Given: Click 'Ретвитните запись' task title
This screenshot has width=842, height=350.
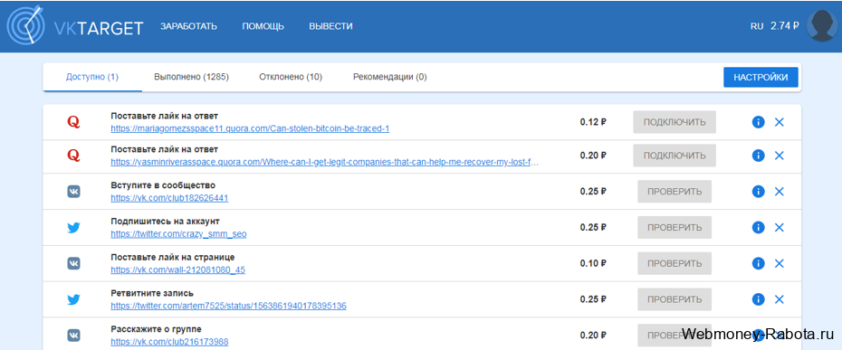Looking at the screenshot, I should point(152,293).
